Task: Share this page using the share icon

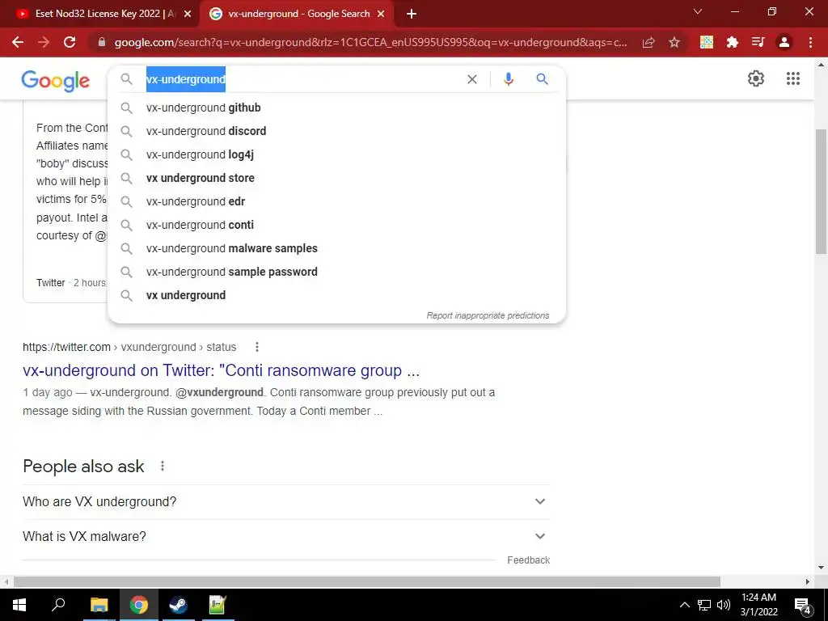Action: point(648,42)
